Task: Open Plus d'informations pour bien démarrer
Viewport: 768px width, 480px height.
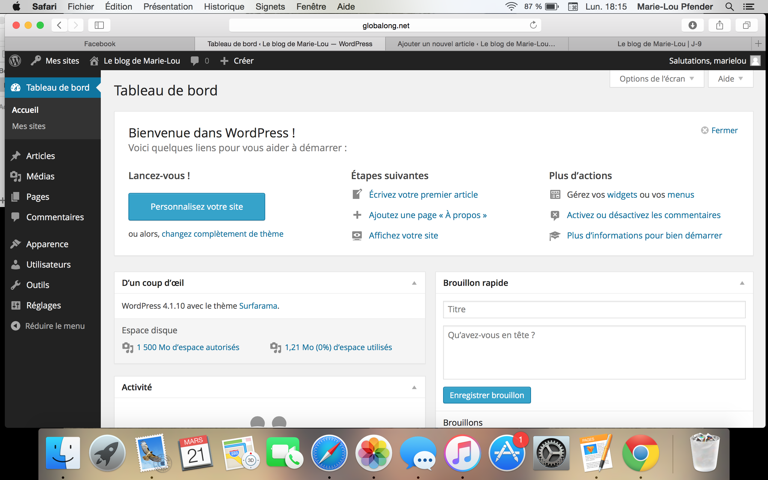Action: [x=644, y=235]
